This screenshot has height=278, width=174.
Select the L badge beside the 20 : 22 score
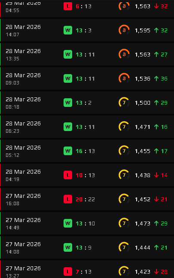point(68,199)
